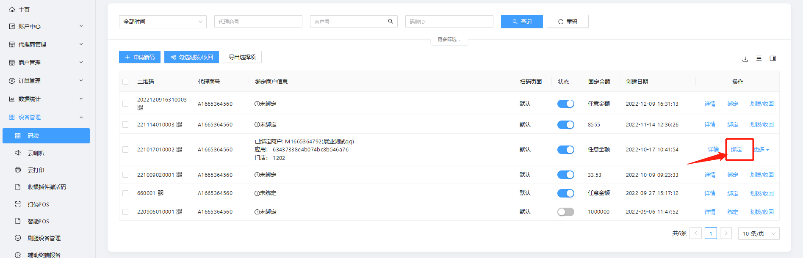
Task: Open 云喇叭 menu item
Action: (x=46, y=153)
